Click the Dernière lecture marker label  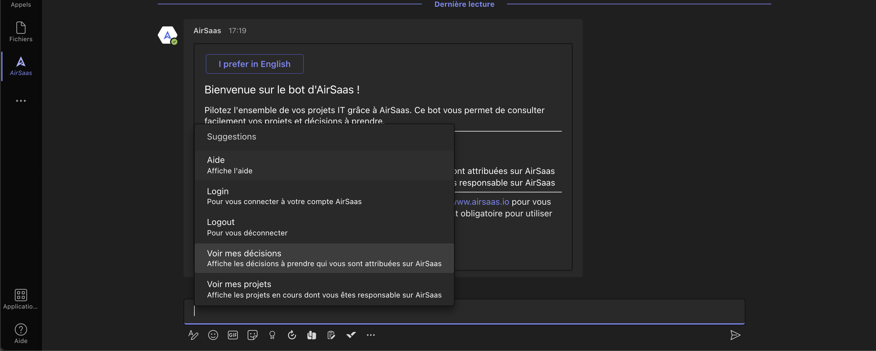pyautogui.click(x=464, y=4)
